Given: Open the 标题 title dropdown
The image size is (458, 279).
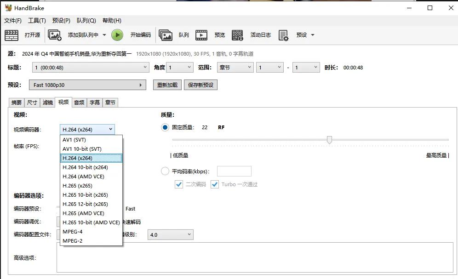Looking at the screenshot, I should coord(91,68).
